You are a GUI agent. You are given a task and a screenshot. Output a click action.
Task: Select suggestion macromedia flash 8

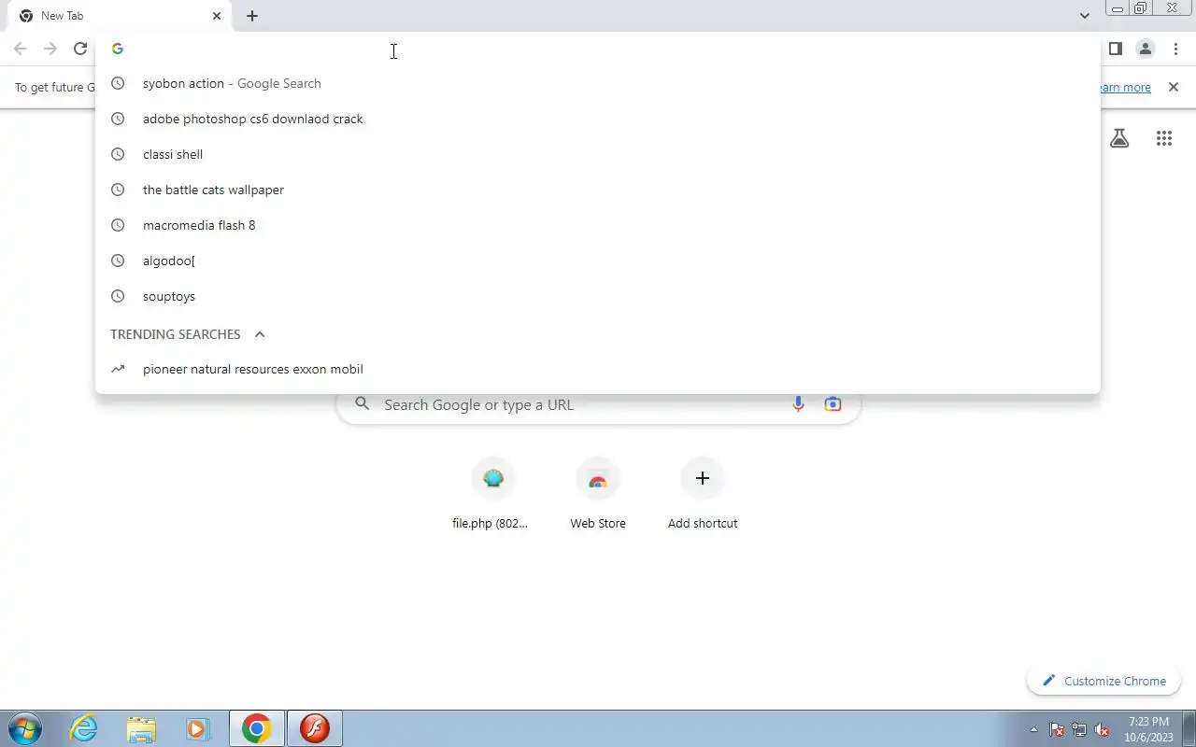pyautogui.click(x=598, y=225)
